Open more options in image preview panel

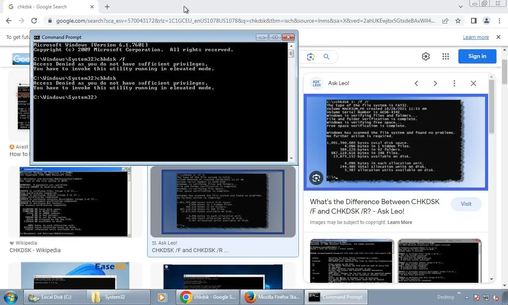454,83
